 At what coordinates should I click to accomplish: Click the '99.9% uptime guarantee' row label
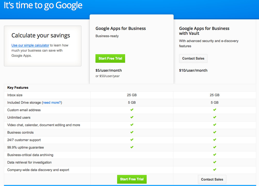pos(26,148)
